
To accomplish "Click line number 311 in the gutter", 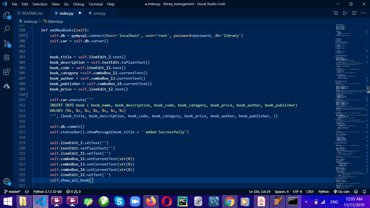I will [x=22, y=100].
